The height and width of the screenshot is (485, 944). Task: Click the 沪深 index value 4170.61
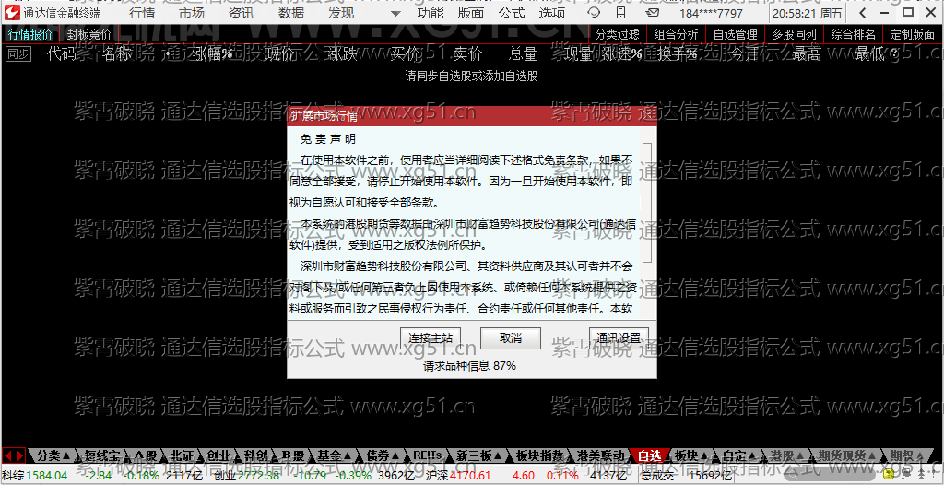click(471, 476)
